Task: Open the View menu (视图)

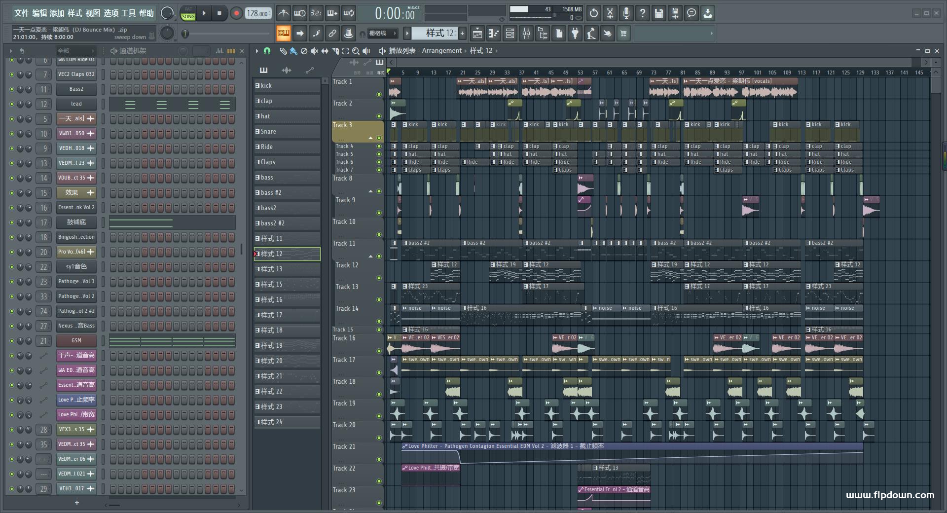Action: click(x=93, y=13)
